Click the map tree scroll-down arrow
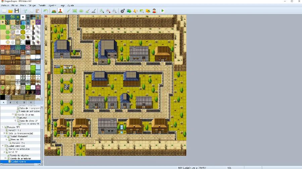Viewport: 302px width, 169px height. click(42, 162)
